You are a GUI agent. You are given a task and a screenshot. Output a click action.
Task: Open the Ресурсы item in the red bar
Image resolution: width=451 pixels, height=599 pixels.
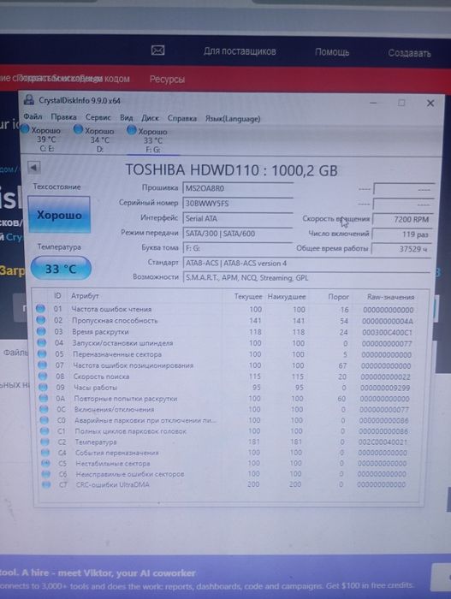pos(167,79)
